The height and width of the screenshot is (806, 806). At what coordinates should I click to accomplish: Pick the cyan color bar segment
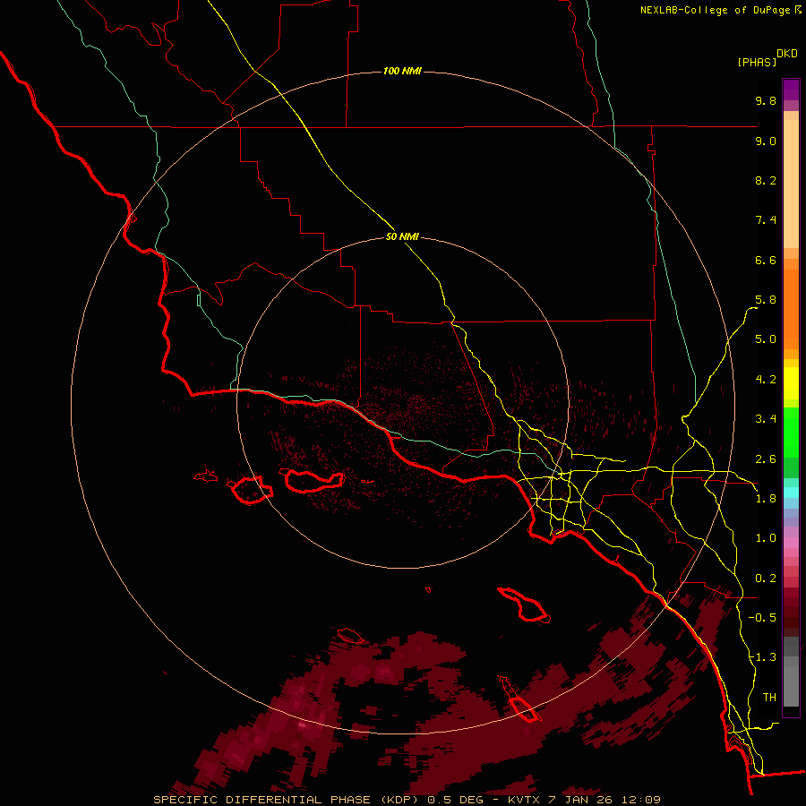pyautogui.click(x=791, y=492)
